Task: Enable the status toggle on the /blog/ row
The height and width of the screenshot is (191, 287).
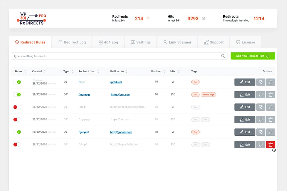Action: coord(18,107)
